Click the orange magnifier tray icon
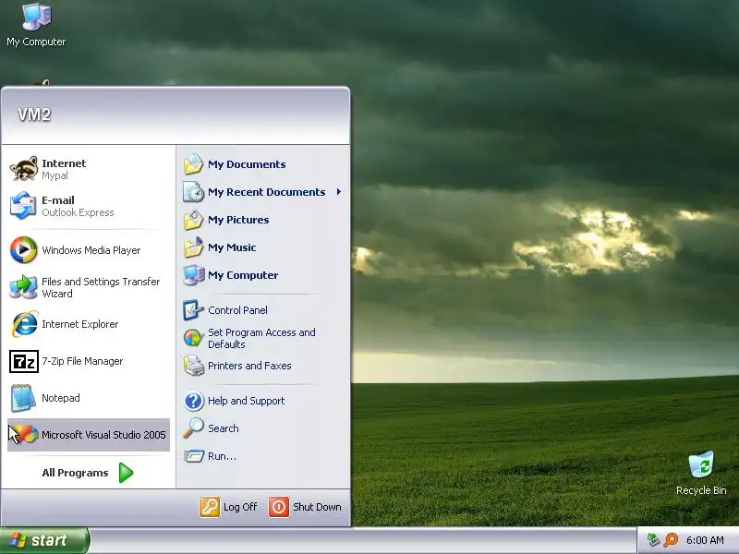The image size is (739, 554). pos(671,540)
